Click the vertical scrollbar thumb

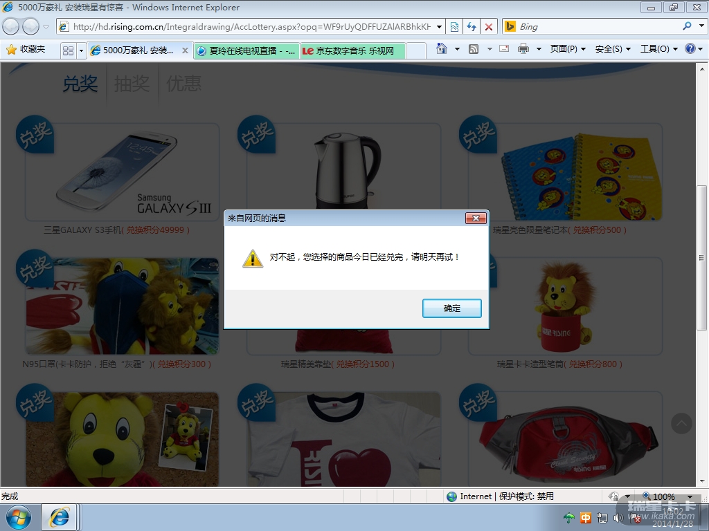tap(701, 258)
